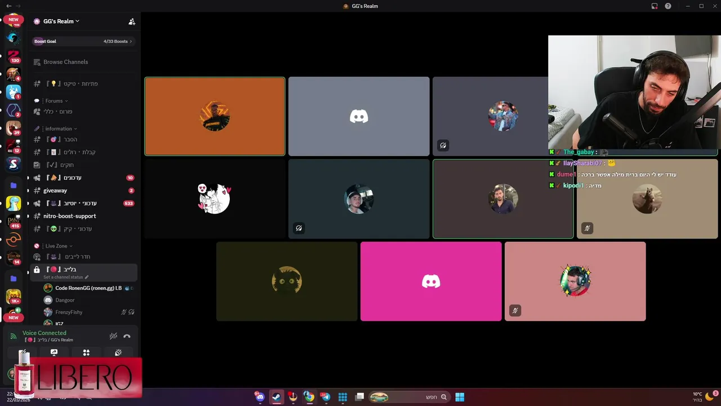Select voice member Code RonenGG (ronen.gg) LB
721x406 pixels.
coord(89,288)
